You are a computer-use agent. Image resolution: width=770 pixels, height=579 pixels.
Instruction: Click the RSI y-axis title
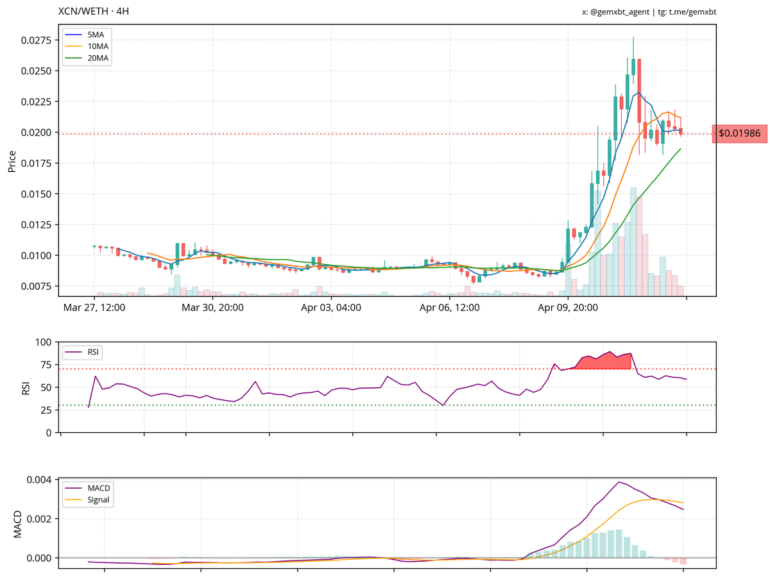click(26, 387)
